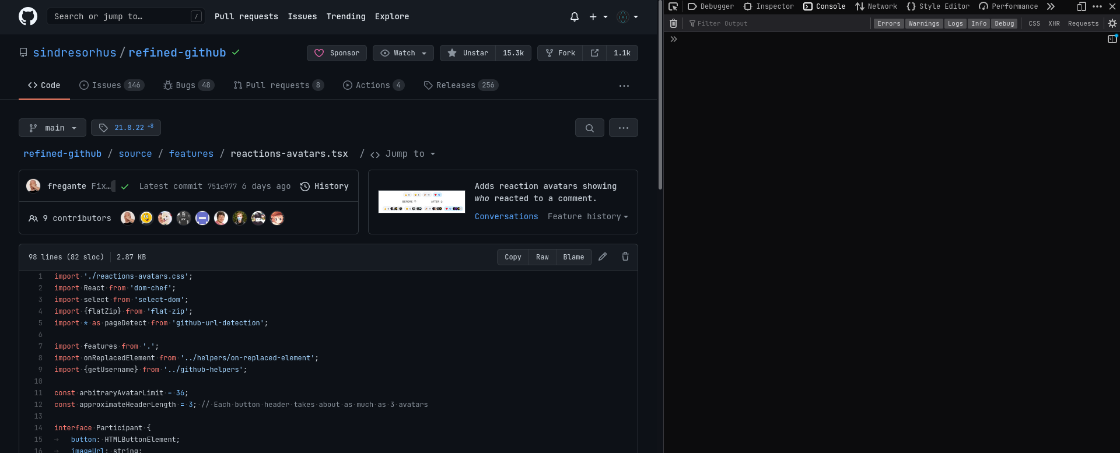Switch to the Debugger devtools tab
The height and width of the screenshot is (453, 1120).
(x=711, y=6)
